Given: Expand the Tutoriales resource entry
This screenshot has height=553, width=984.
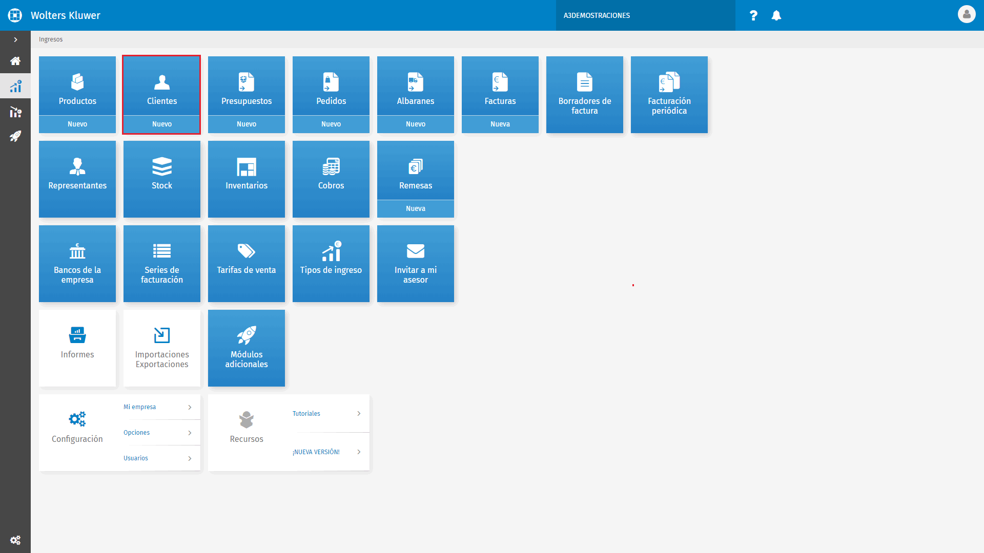Looking at the screenshot, I should point(327,414).
